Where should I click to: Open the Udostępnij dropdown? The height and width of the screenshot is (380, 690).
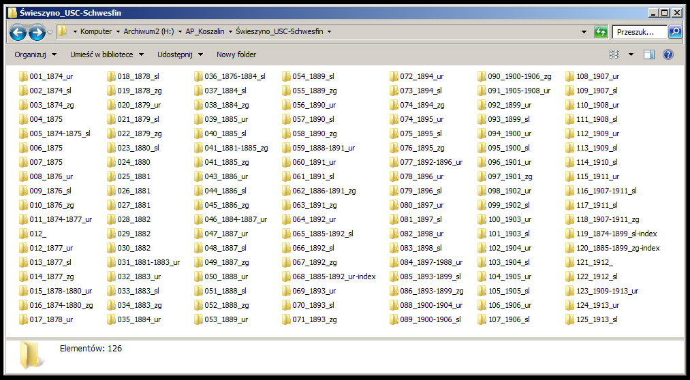click(180, 54)
